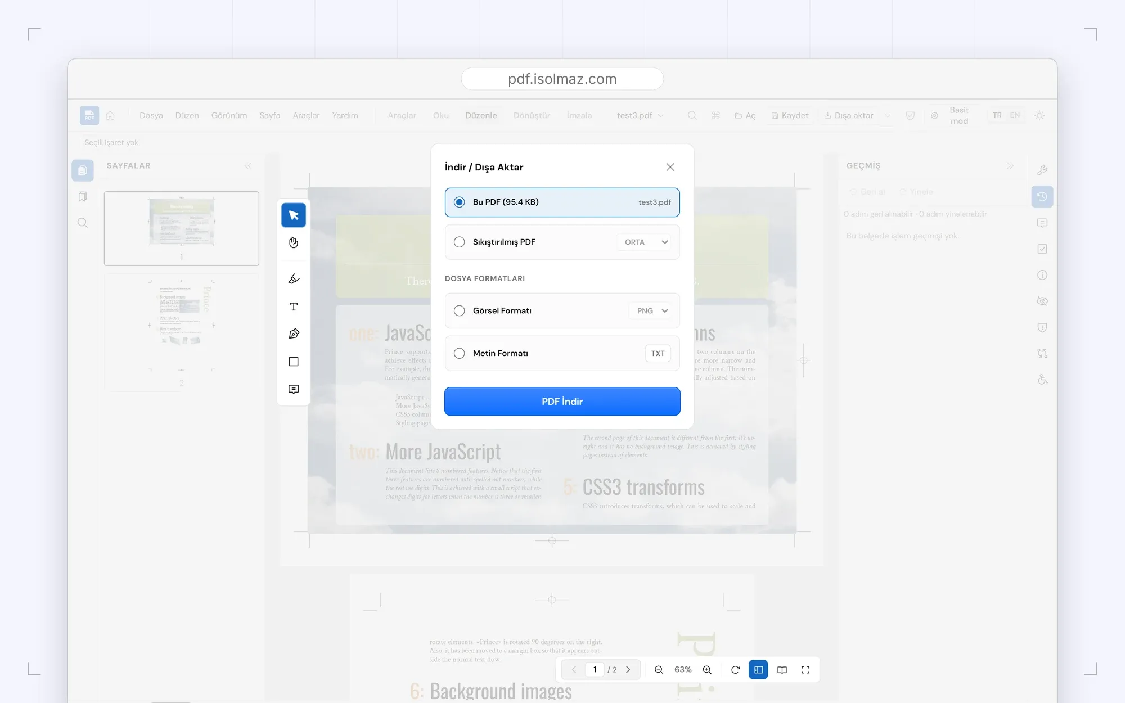Choose the Görsel Formatı radio option
The image size is (1125, 703).
460,310
